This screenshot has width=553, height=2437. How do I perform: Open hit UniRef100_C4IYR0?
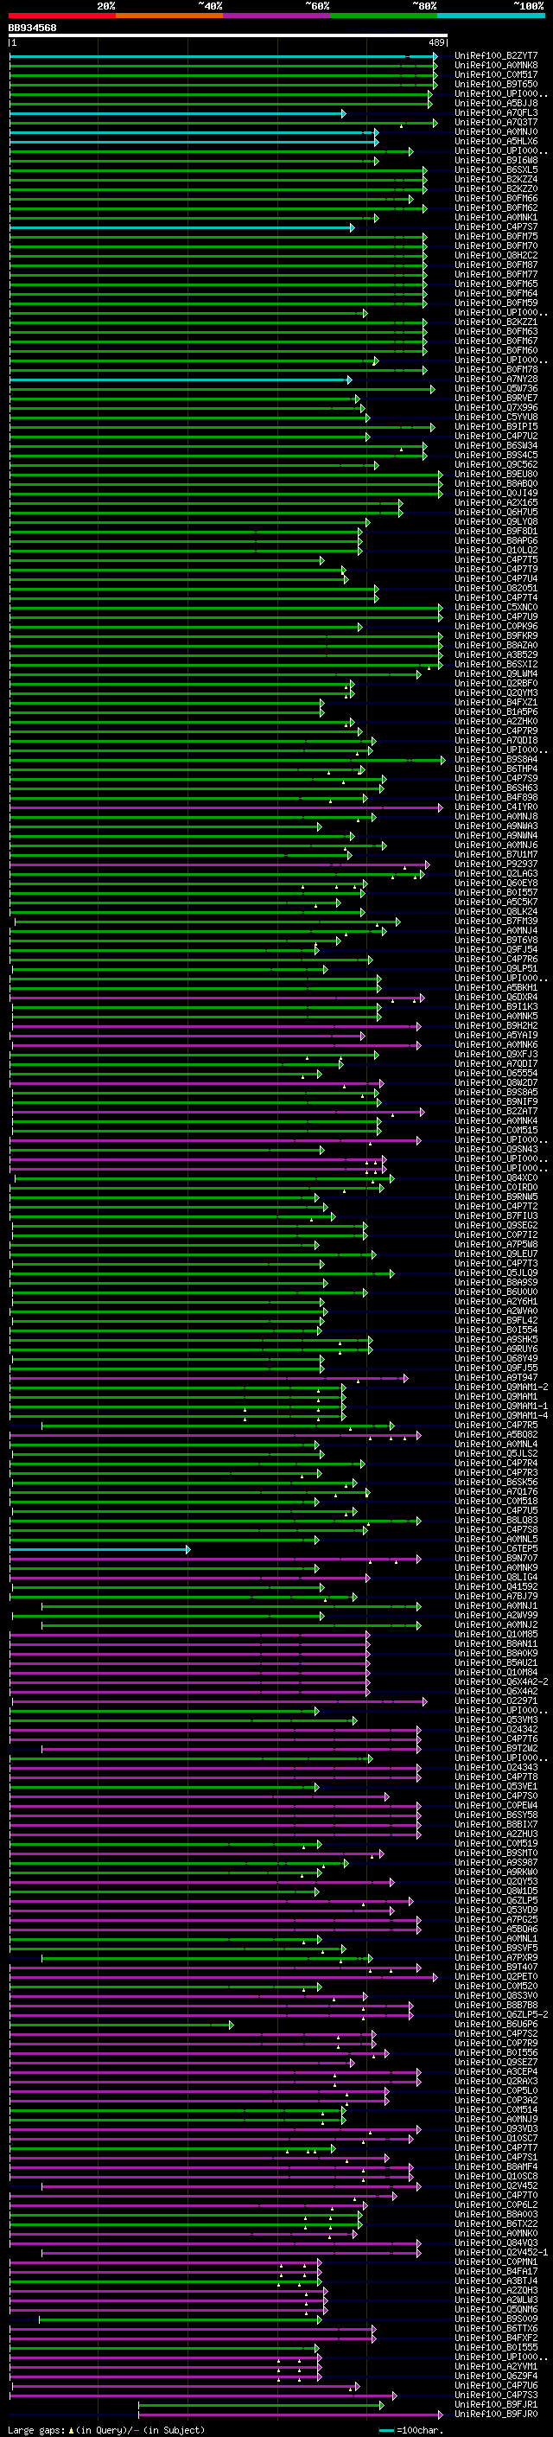[496, 807]
